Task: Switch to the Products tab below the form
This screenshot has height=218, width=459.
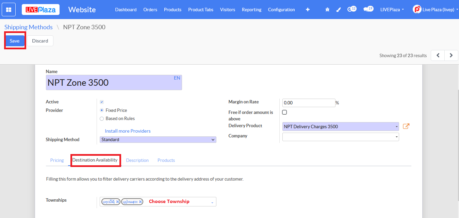Action: tap(166, 160)
